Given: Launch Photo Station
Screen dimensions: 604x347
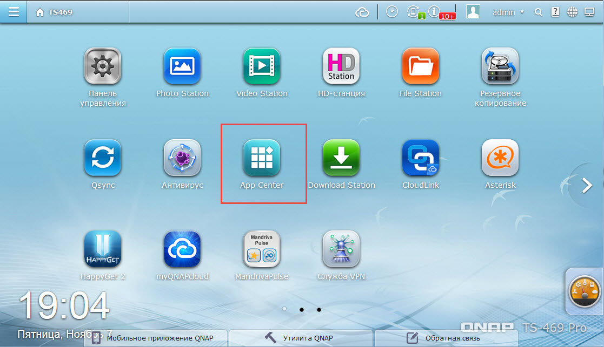Looking at the screenshot, I should (182, 66).
